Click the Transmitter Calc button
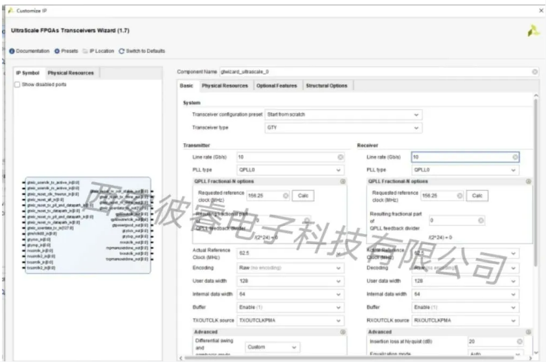This screenshot has width=546, height=362. pyautogui.click(x=303, y=196)
